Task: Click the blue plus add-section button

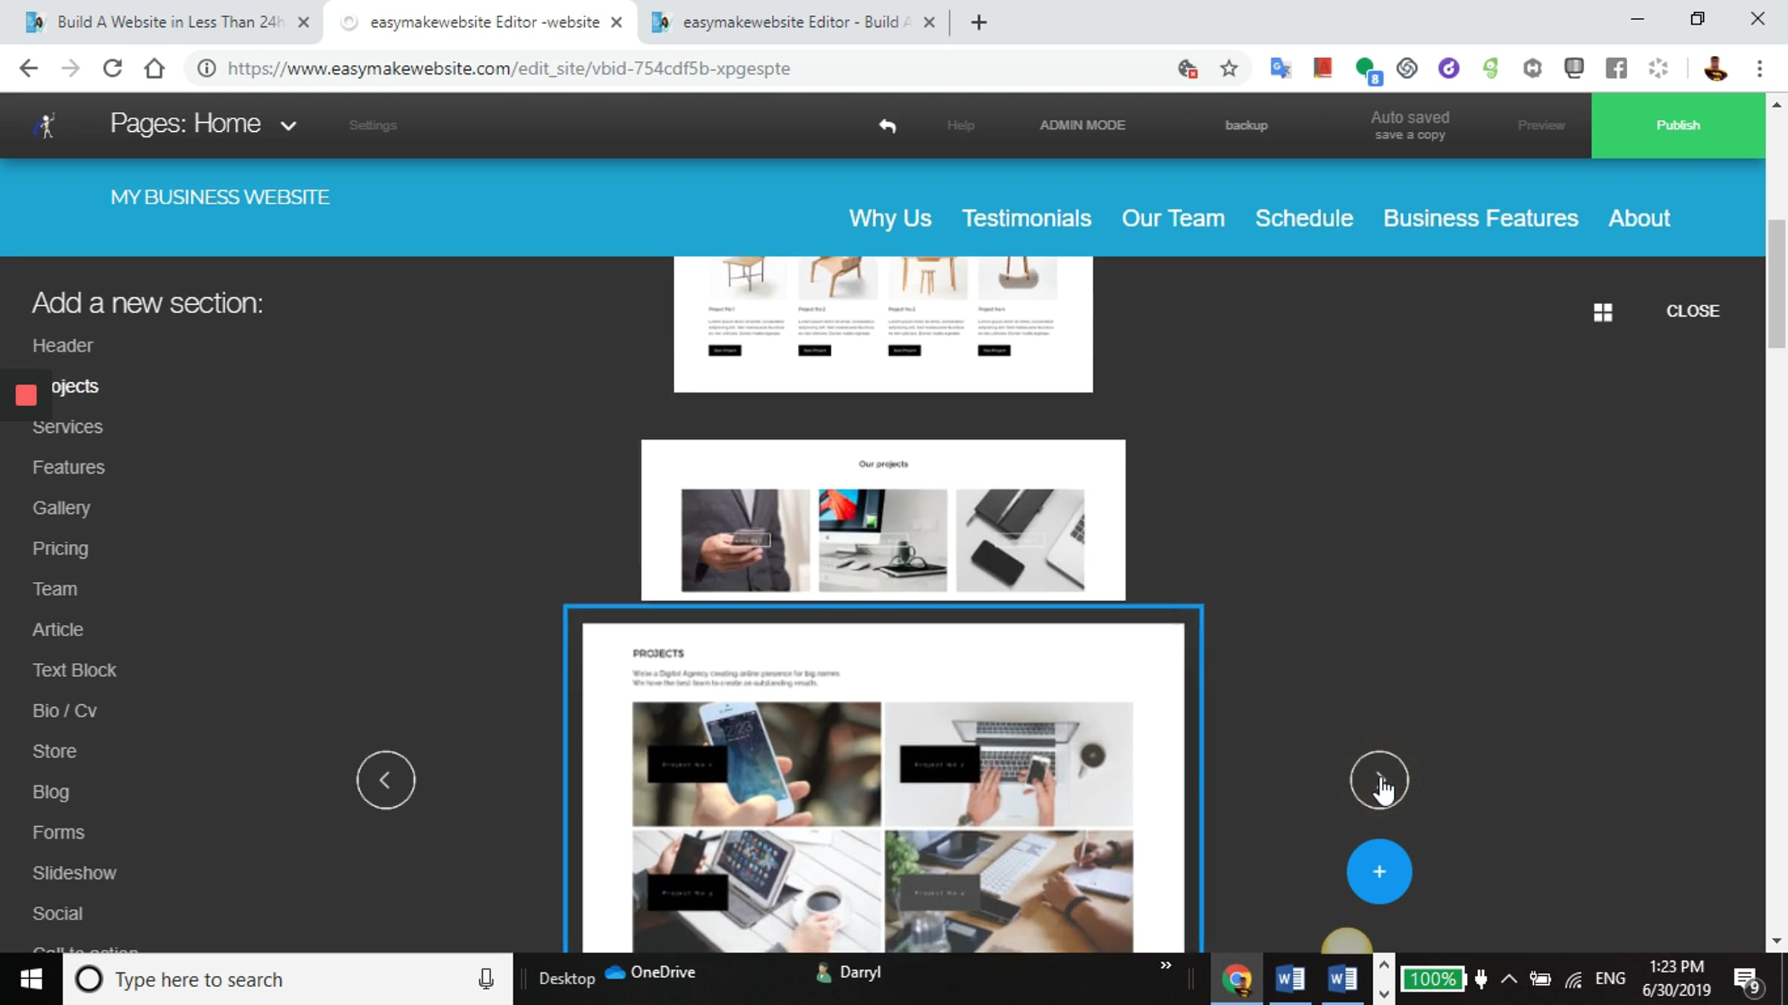Action: point(1378,871)
